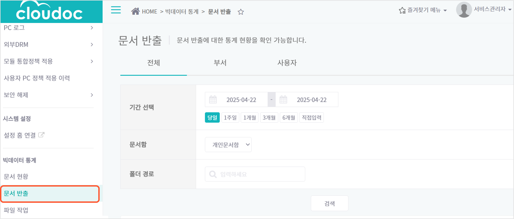Expand the 외부DRM menu chevron
The width and height of the screenshot is (514, 219).
[92, 45]
